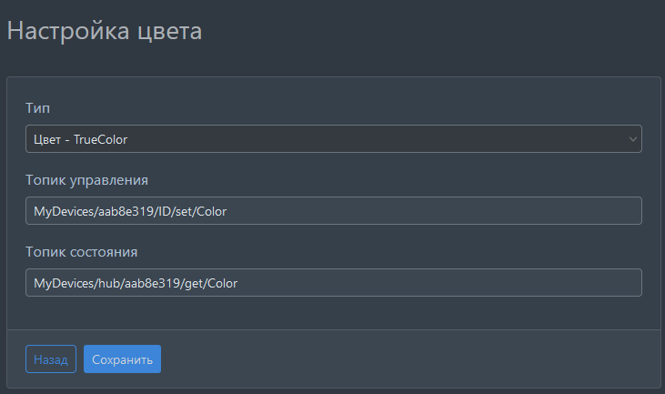Click the text 'MyDevices/aab8e319/ID/set/Color'
Viewport: 665px width, 394px height.
pyautogui.click(x=130, y=211)
